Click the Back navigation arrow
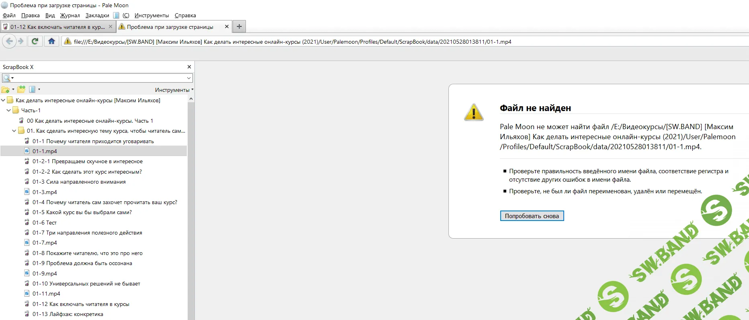The width and height of the screenshot is (749, 320). (9, 41)
